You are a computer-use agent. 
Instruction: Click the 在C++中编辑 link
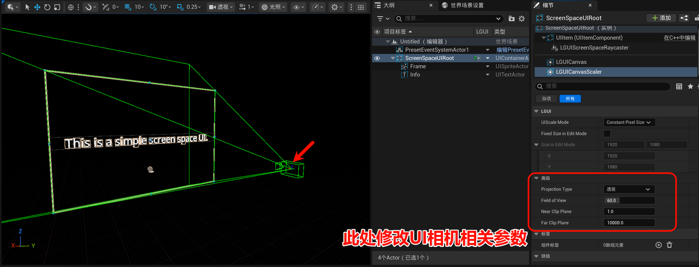click(x=680, y=38)
